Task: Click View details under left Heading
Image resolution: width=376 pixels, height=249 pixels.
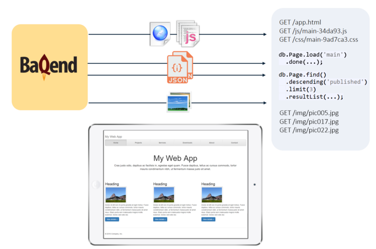Action: (x=112, y=219)
